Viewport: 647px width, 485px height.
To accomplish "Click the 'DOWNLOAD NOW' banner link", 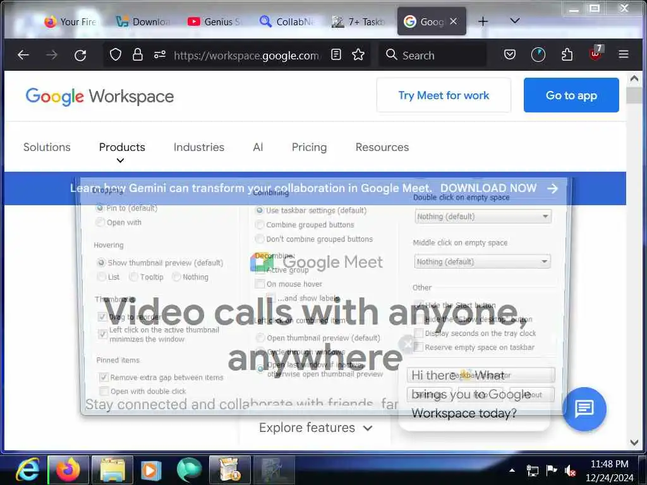I will [x=488, y=188].
